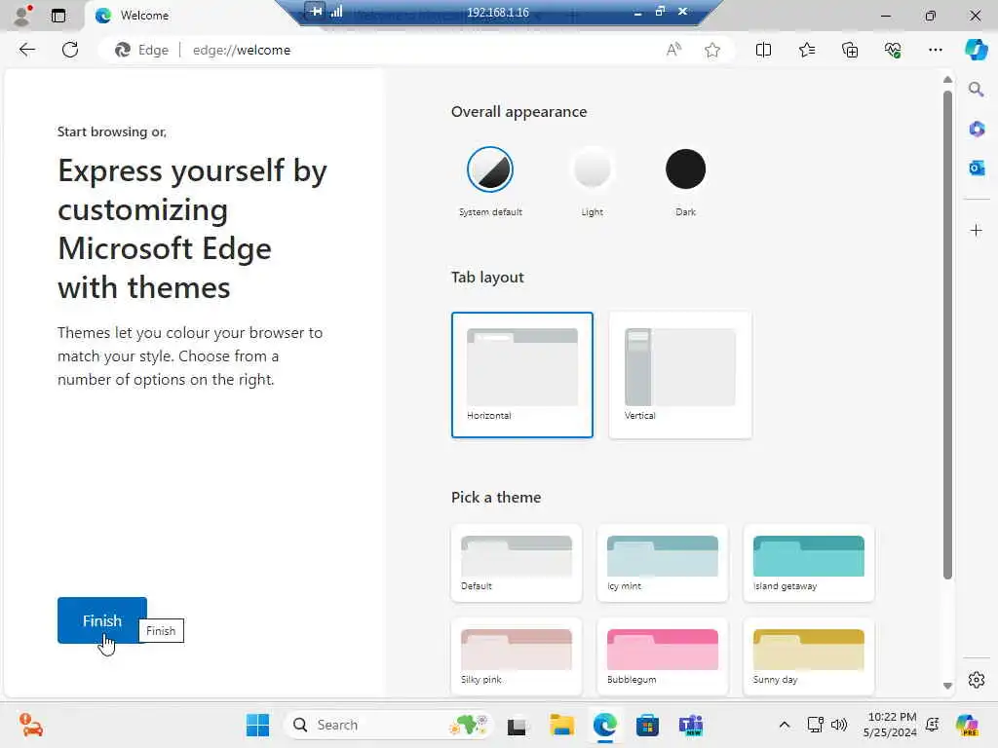Pick the Island getaway theme
The width and height of the screenshot is (998, 748).
[808, 563]
